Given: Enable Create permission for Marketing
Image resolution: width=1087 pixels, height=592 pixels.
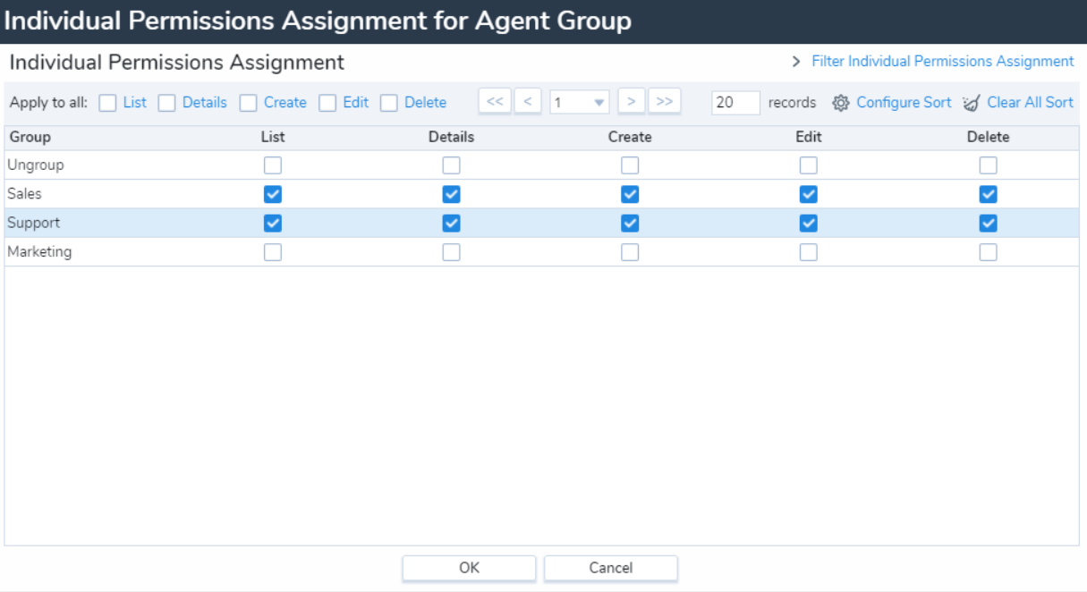Looking at the screenshot, I should pos(630,252).
